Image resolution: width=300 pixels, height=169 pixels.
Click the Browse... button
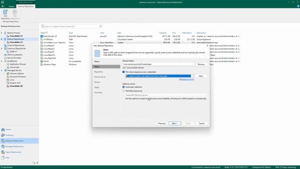201,64
